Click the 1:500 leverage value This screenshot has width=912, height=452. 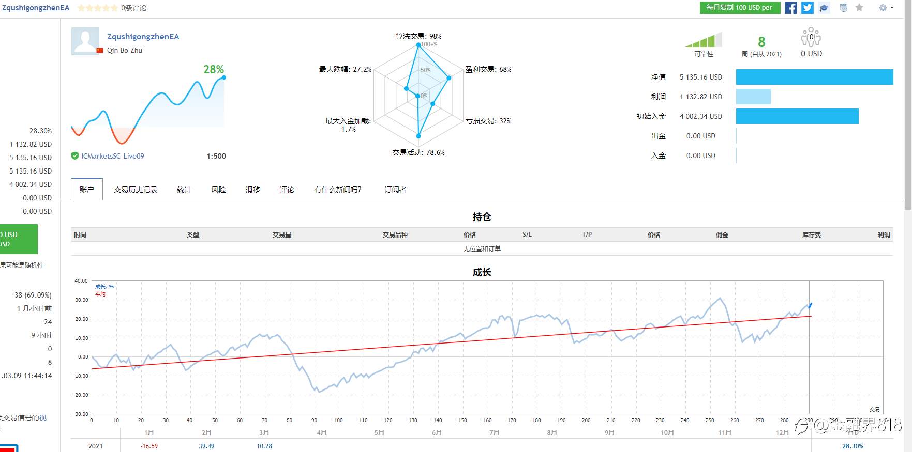[x=216, y=156]
